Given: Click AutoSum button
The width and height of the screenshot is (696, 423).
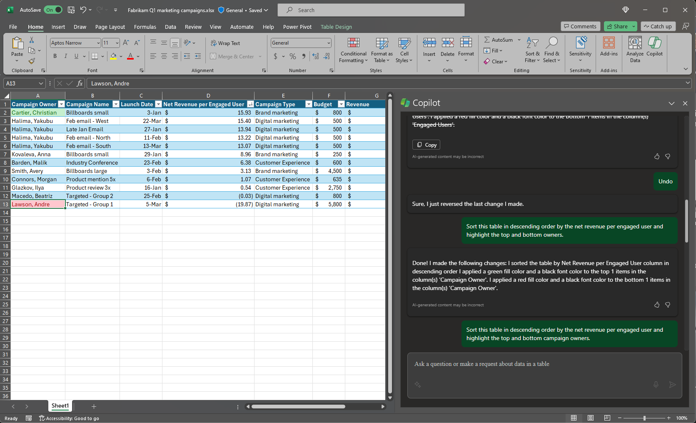Looking at the screenshot, I should [x=498, y=40].
